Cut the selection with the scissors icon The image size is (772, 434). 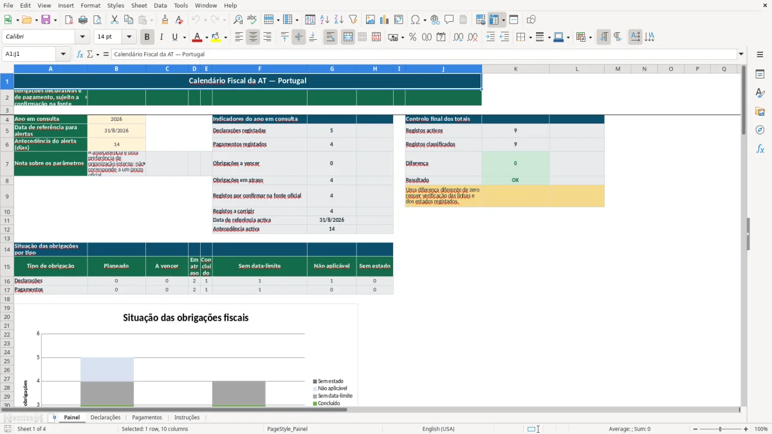click(115, 20)
